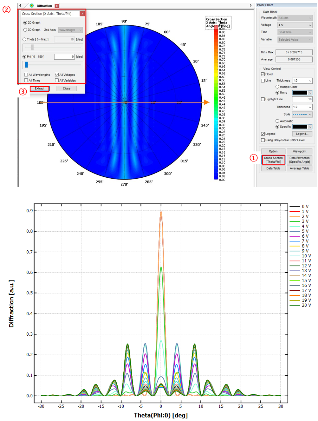This screenshot has height=421, width=318.
Task: Toggle the Flood checkbox
Action: coord(263,74)
